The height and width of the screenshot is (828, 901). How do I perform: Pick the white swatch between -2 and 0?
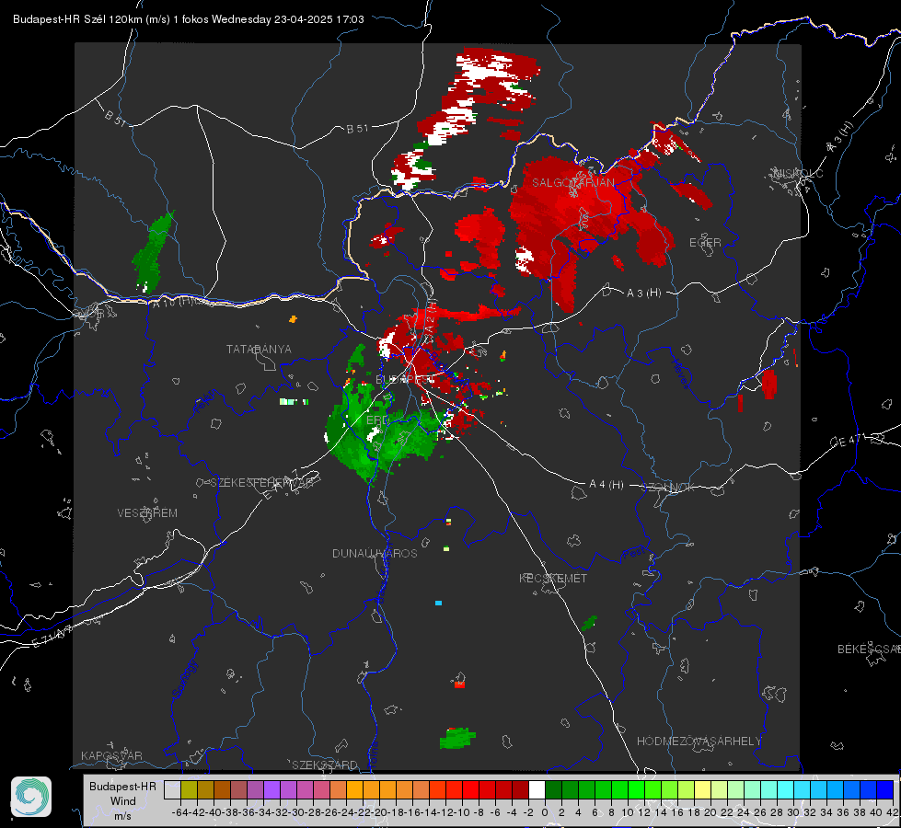tap(537, 789)
